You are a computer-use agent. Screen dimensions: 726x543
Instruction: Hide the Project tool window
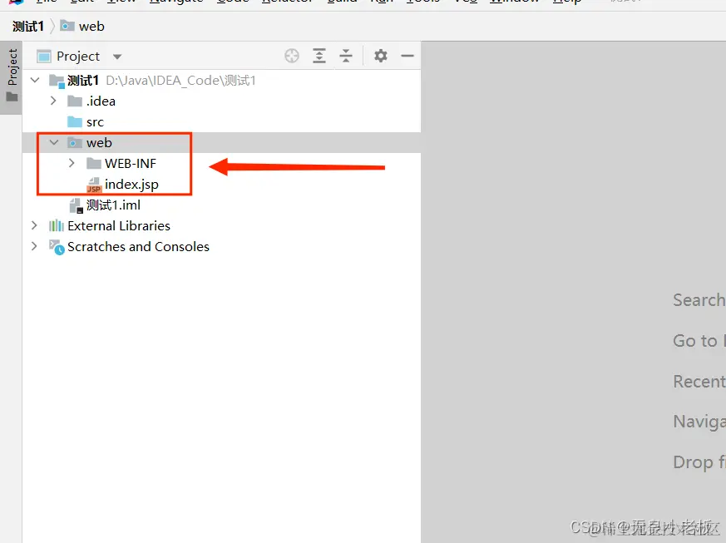(407, 56)
